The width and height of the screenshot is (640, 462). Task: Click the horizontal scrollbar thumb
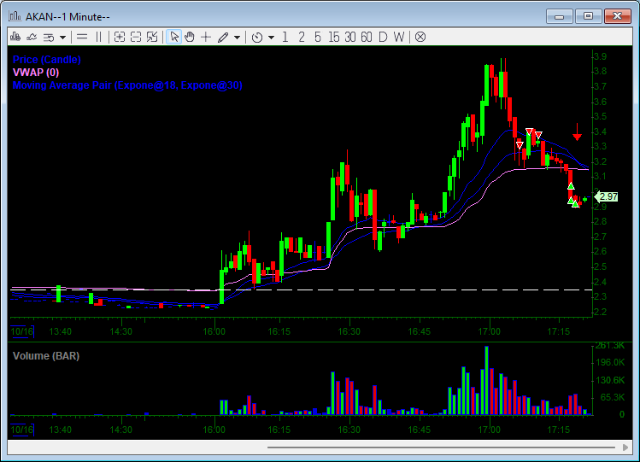pos(441,447)
